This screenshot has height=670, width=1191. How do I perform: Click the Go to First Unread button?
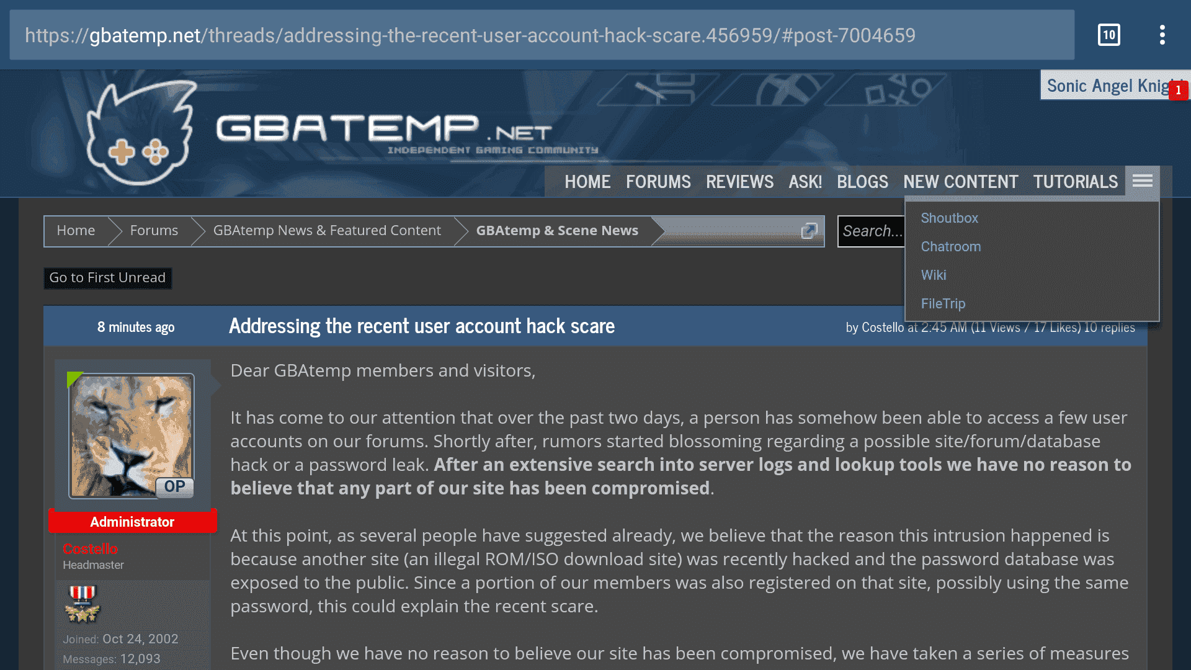click(x=107, y=278)
